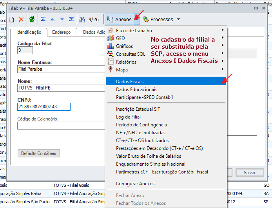The height and width of the screenshot is (208, 272).
Task: Go to previous record up arrow
Action: (53, 19)
